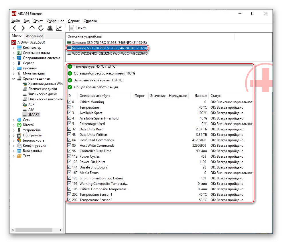This screenshot has width=282, height=243.
Task: Collapse the Хранение данных tree branch
Action: point(13,78)
